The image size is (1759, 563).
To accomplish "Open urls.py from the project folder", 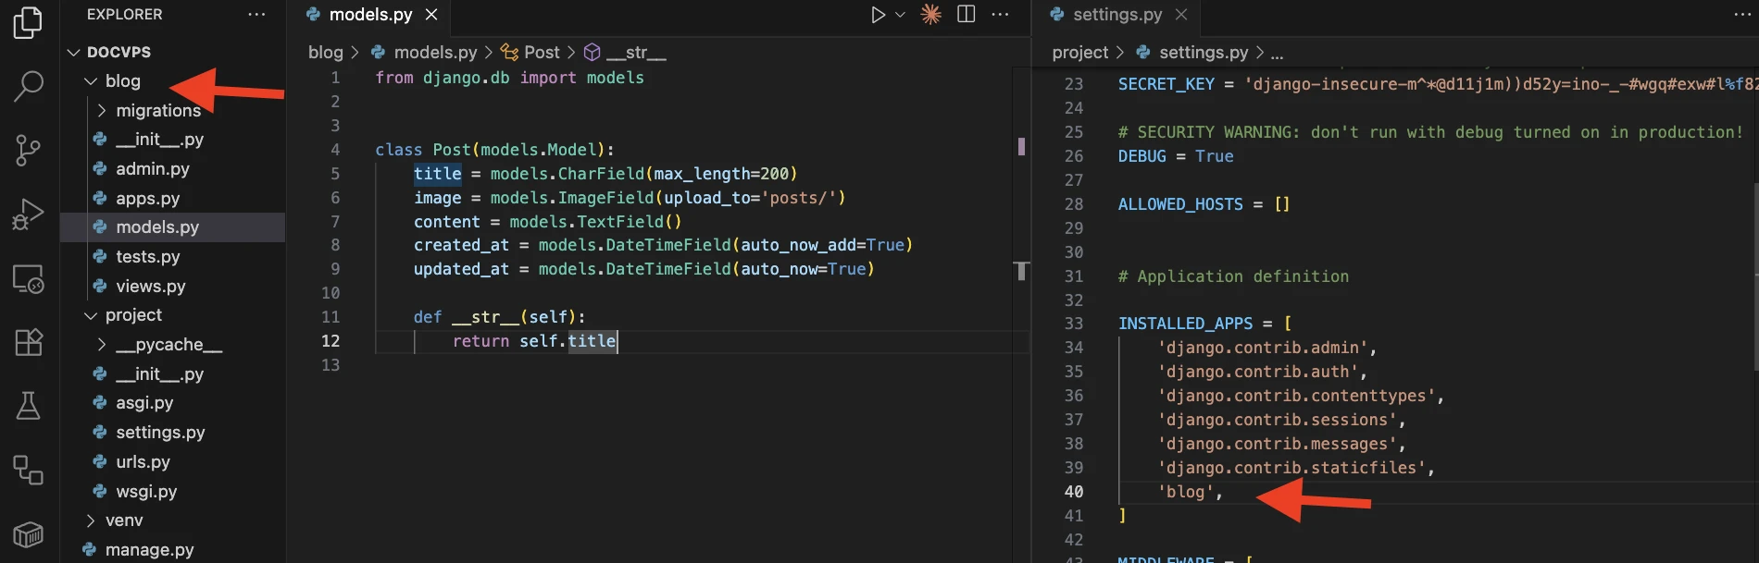I will (x=143, y=462).
